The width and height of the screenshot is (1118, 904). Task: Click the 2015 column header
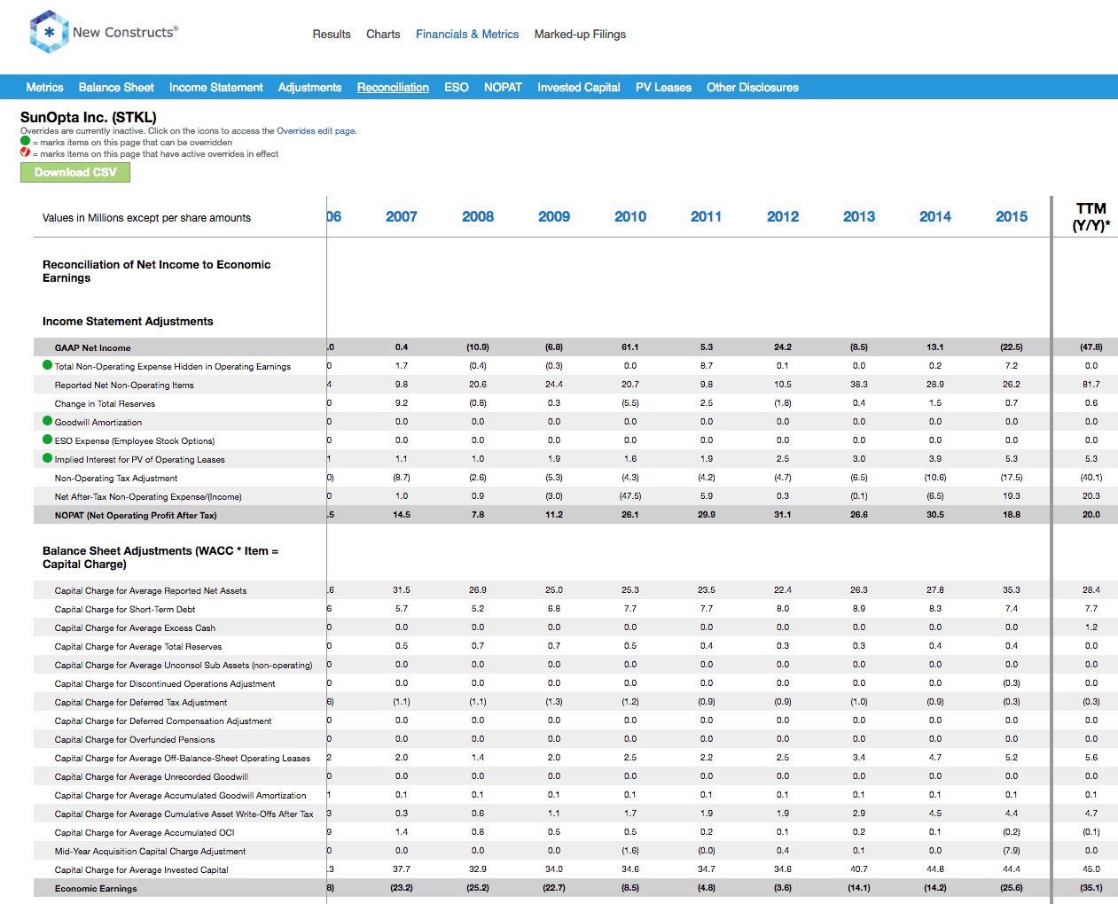(1012, 216)
